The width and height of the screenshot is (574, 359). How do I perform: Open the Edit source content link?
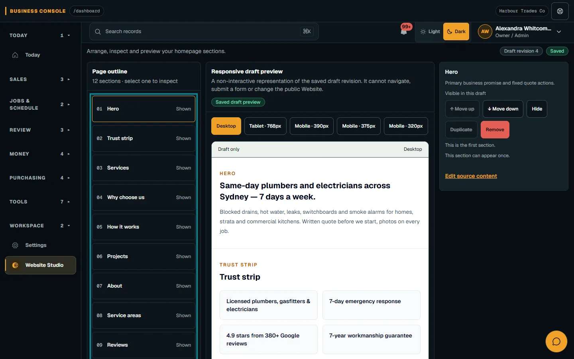pyautogui.click(x=471, y=176)
